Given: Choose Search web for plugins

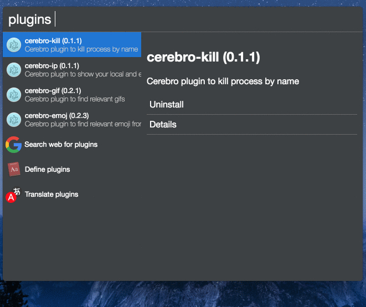Looking at the screenshot, I should (72, 145).
